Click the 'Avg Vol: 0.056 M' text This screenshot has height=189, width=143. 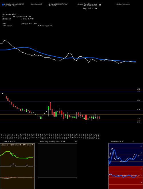(x=92, y=5)
